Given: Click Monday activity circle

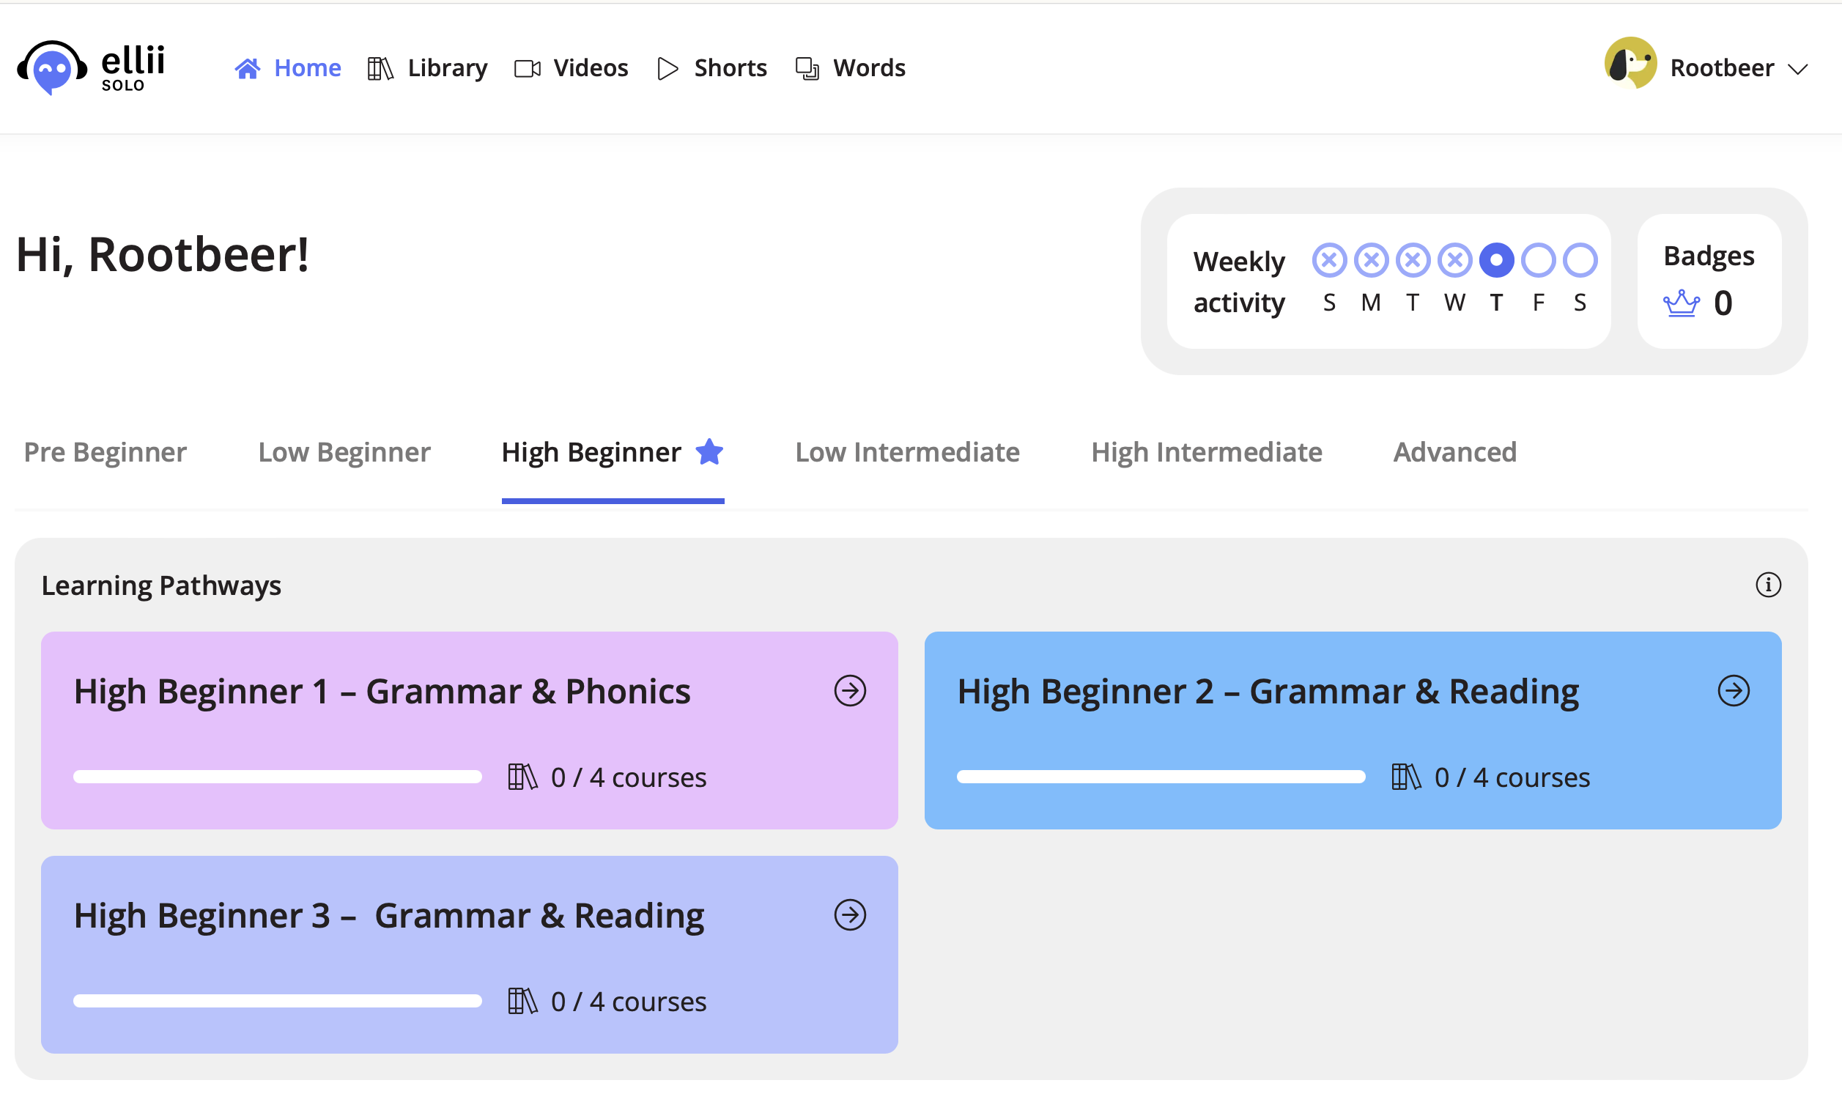Looking at the screenshot, I should 1372,261.
